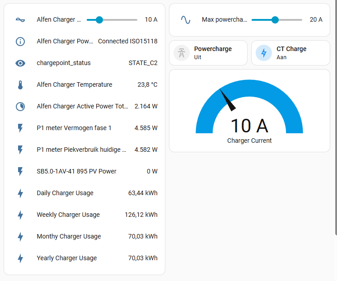
Task: Click the Max powercharge slider handle
Action: coord(275,19)
